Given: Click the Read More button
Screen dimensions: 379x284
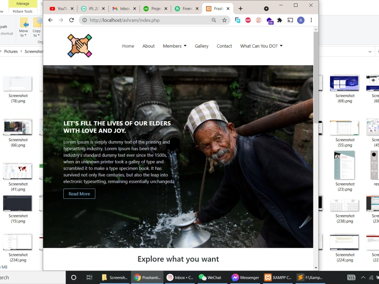Looking at the screenshot, I should (79, 193).
